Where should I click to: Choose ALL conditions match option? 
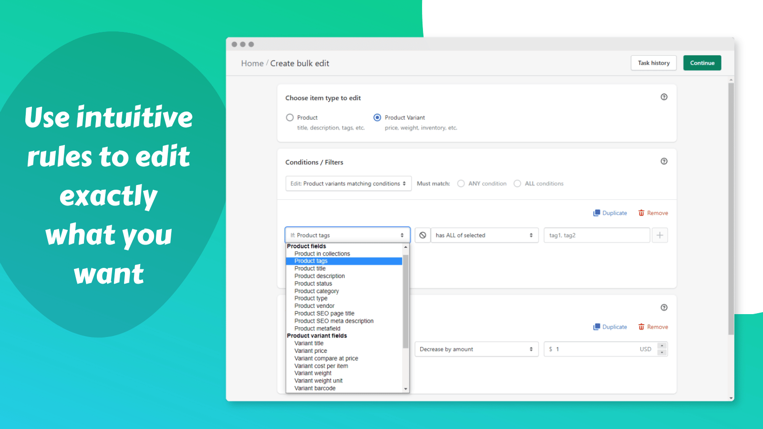tap(517, 183)
